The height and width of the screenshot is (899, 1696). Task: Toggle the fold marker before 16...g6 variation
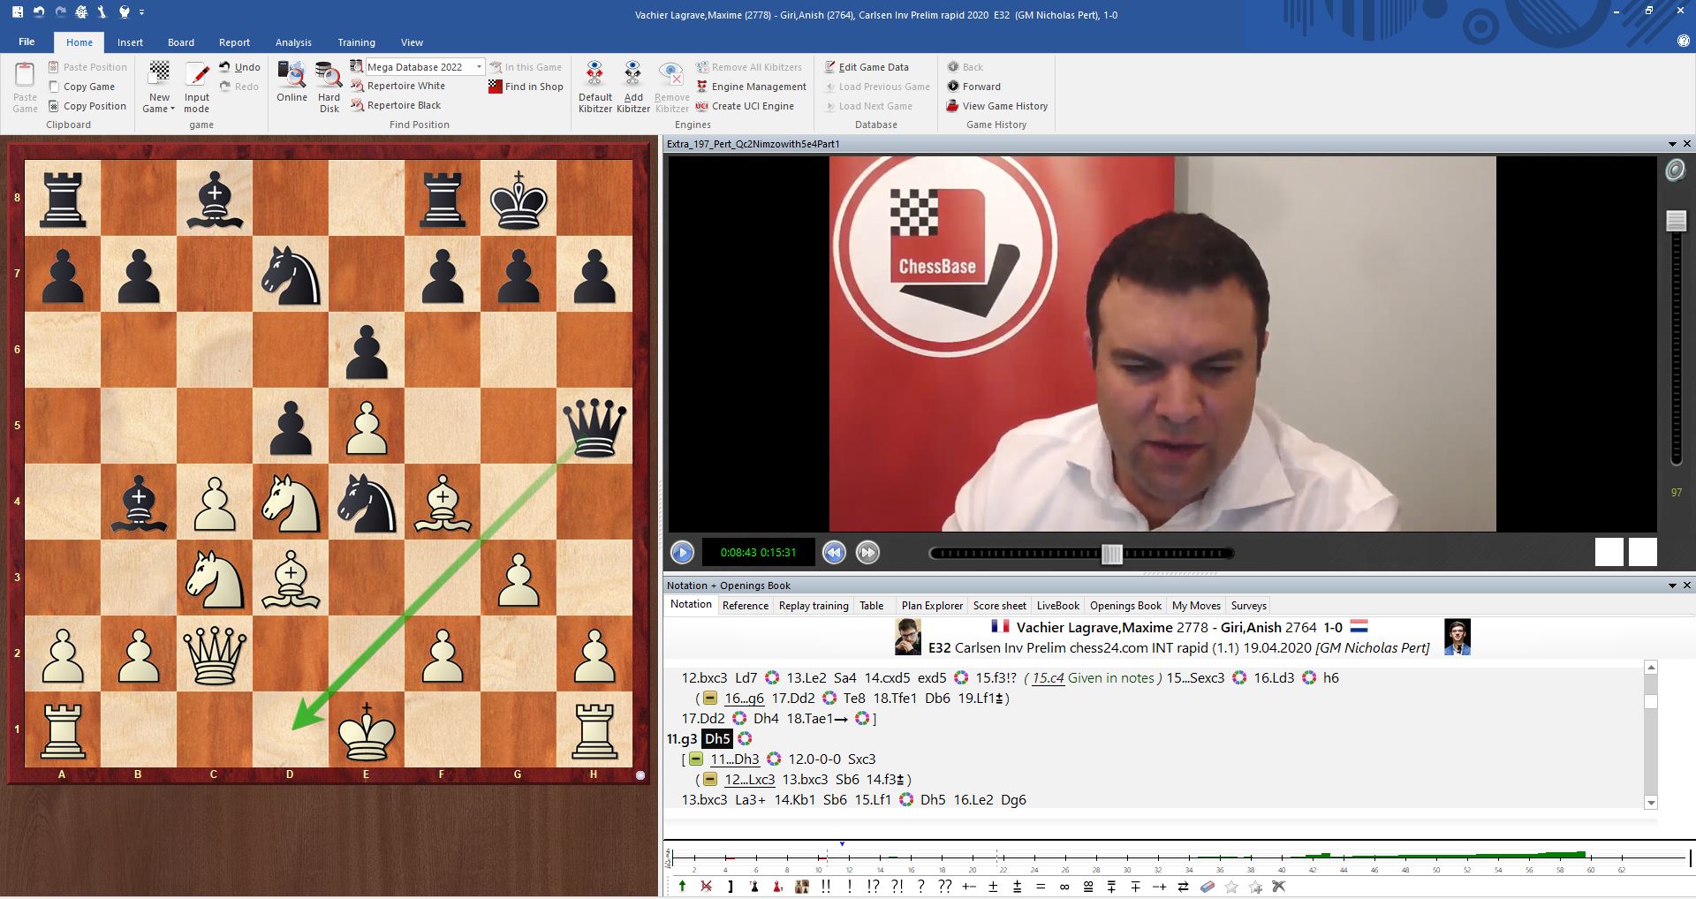click(710, 699)
